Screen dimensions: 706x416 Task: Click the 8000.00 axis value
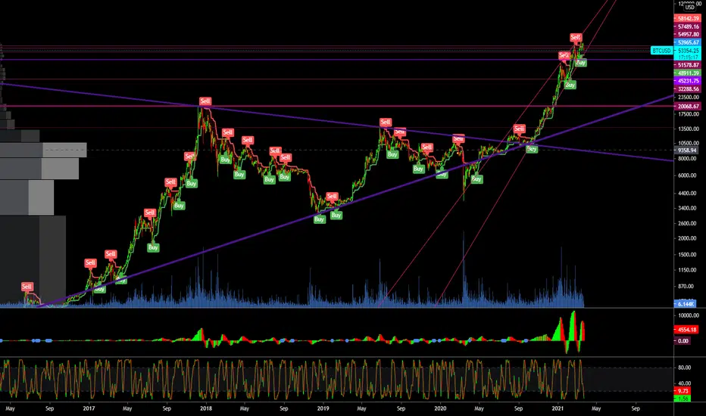coord(688,158)
